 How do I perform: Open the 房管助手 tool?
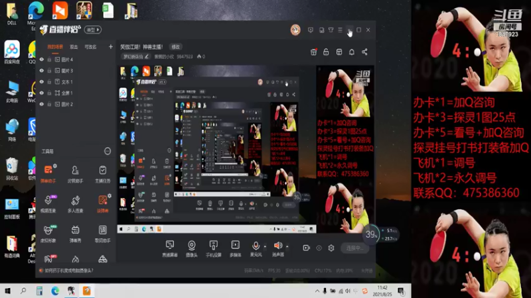click(75, 173)
